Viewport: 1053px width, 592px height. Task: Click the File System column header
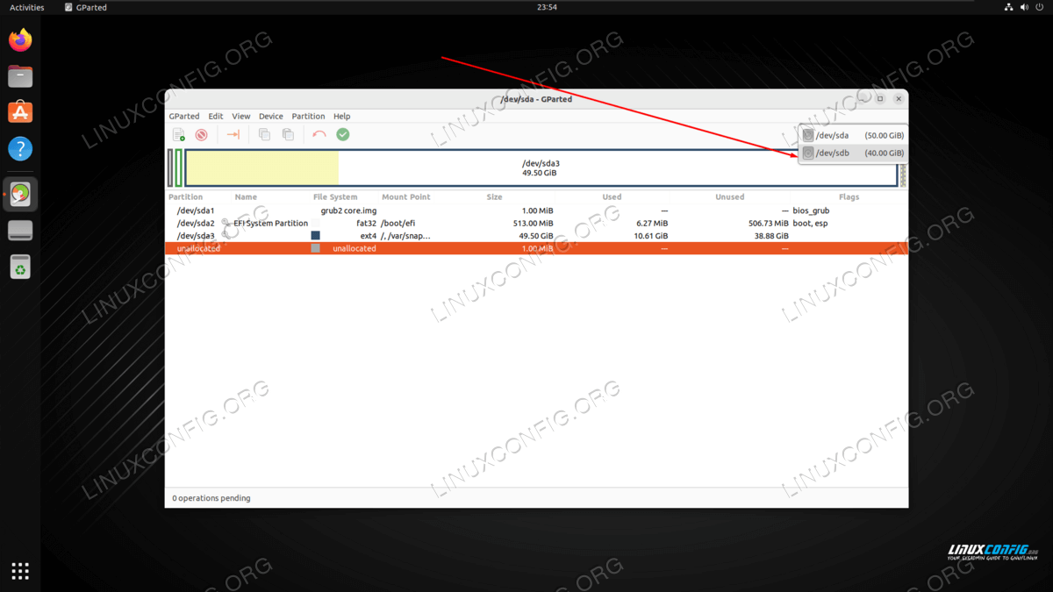pos(335,197)
